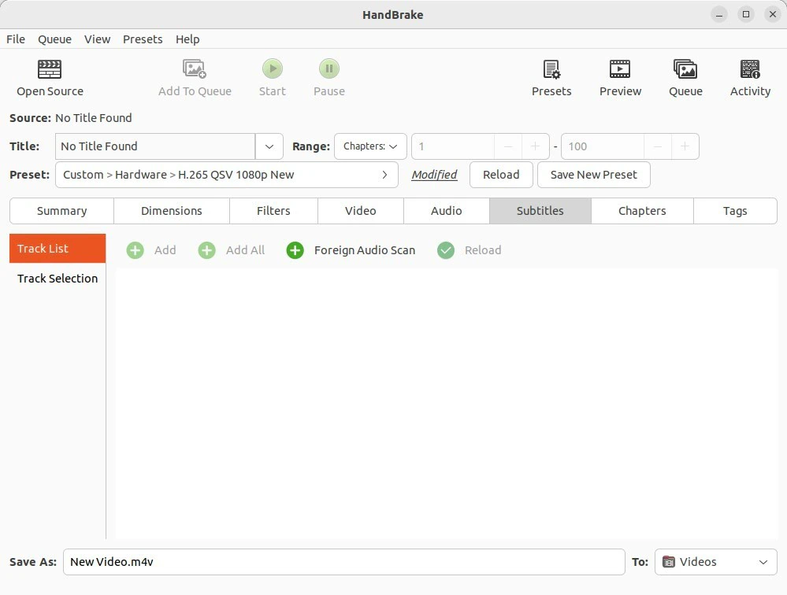The width and height of the screenshot is (787, 595).
Task: Open the File menu
Action: point(16,39)
